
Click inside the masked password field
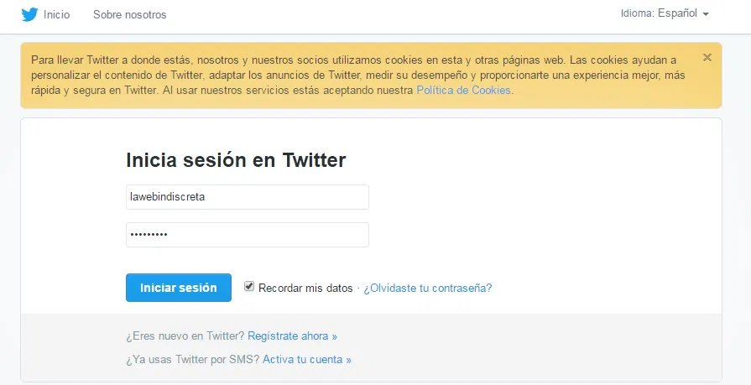(x=247, y=235)
